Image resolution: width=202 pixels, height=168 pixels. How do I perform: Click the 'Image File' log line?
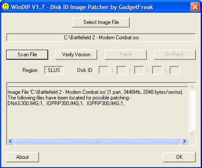[95, 92]
